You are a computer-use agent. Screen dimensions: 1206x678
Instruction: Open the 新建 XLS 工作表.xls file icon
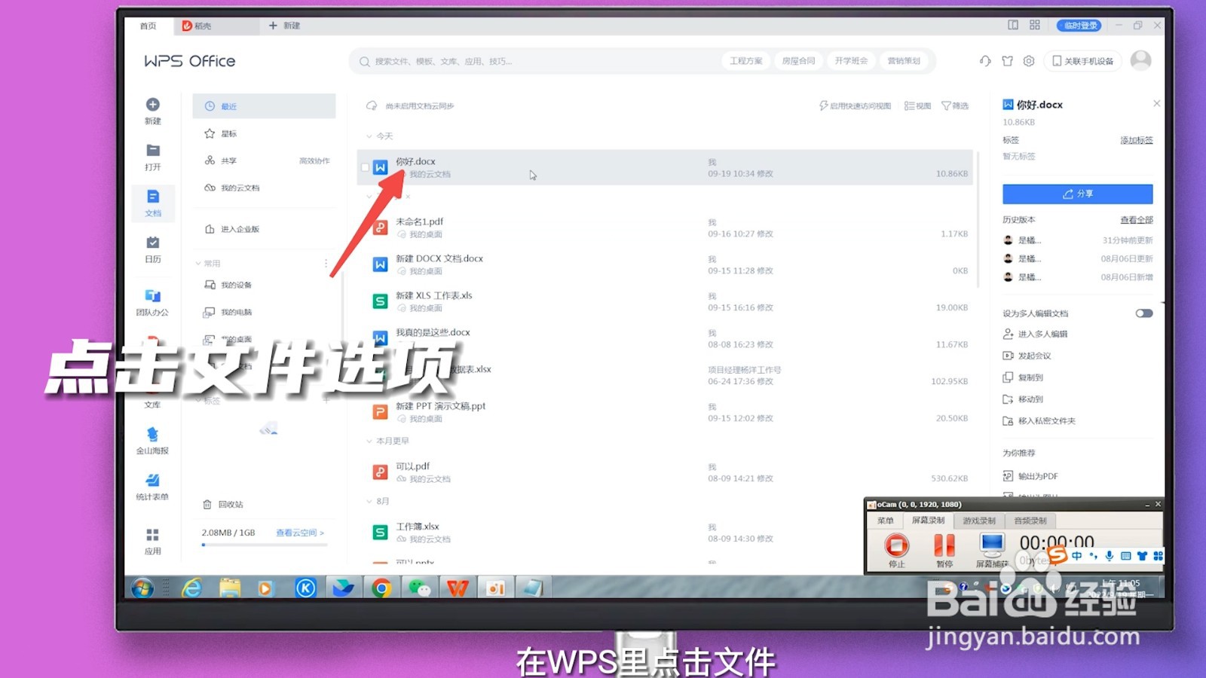pyautogui.click(x=381, y=301)
